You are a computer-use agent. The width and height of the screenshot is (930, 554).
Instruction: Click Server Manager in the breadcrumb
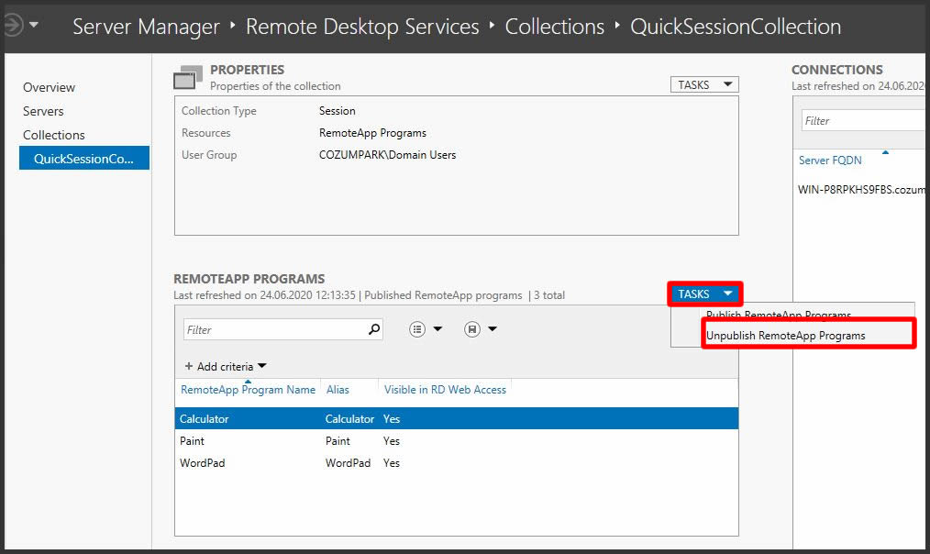(x=146, y=27)
